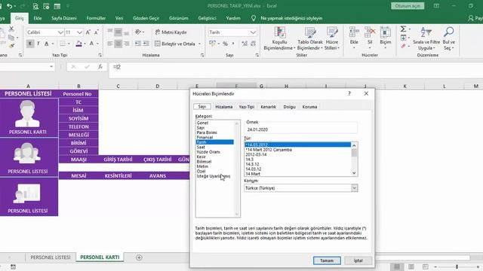Switch to Dolgu tab in dialog

(289, 107)
